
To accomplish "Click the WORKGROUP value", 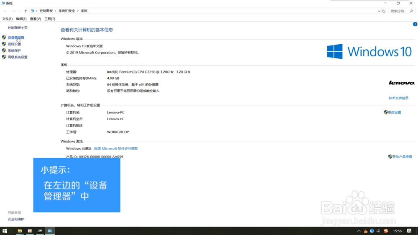I will 118,132.
